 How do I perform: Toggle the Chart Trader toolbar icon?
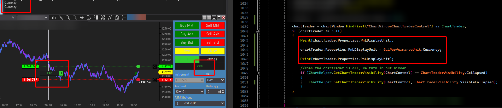pos(96,18)
